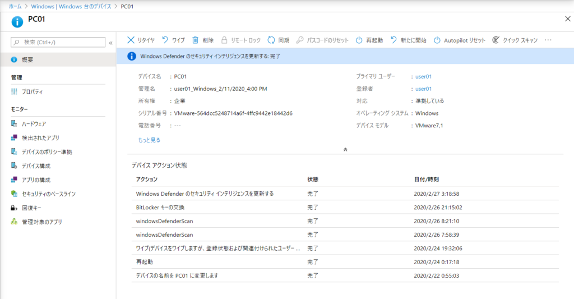
Task: Select the ワイプ action status row
Action: pos(345,248)
